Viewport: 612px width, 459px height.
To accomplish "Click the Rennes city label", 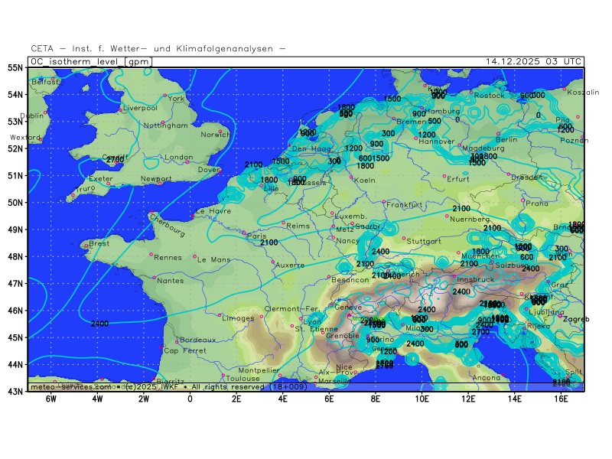I will [168, 258].
